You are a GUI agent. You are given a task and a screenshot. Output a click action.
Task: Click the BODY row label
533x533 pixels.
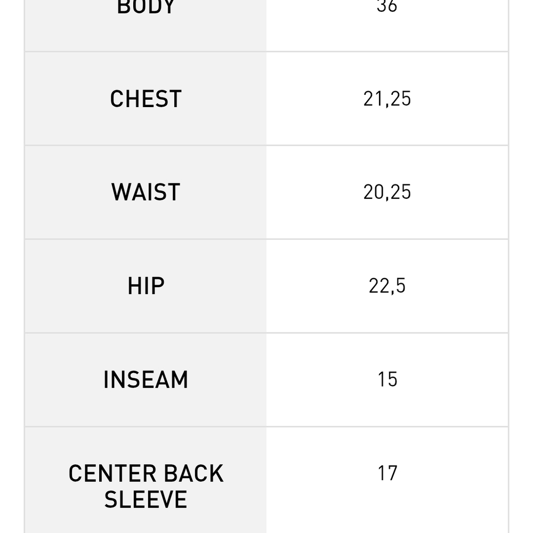click(146, 7)
